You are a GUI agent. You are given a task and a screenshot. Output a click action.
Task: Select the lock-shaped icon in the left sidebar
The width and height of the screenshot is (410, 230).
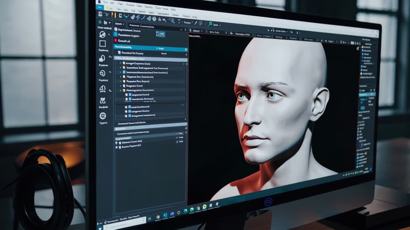pyautogui.click(x=103, y=58)
